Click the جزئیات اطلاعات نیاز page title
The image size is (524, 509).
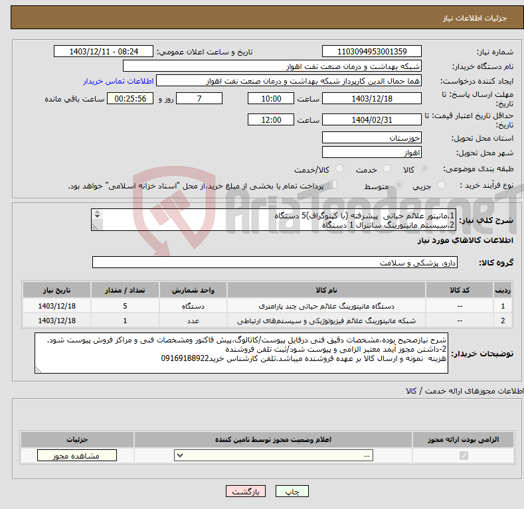[475, 18]
